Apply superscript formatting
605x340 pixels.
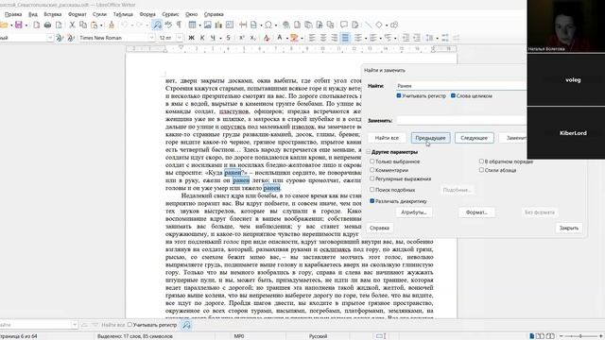(242, 38)
